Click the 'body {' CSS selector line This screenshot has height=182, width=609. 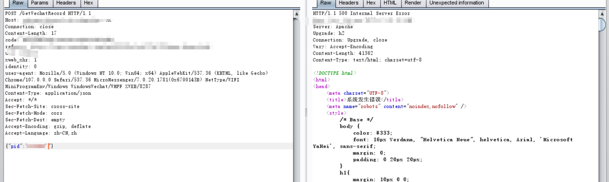pyautogui.click(x=349, y=126)
